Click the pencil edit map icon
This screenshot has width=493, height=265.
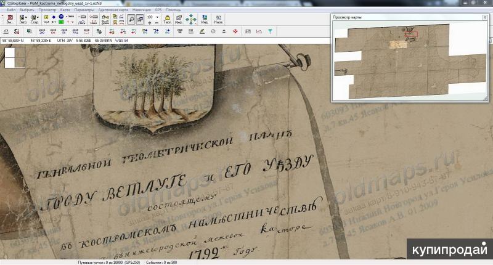click(x=202, y=31)
